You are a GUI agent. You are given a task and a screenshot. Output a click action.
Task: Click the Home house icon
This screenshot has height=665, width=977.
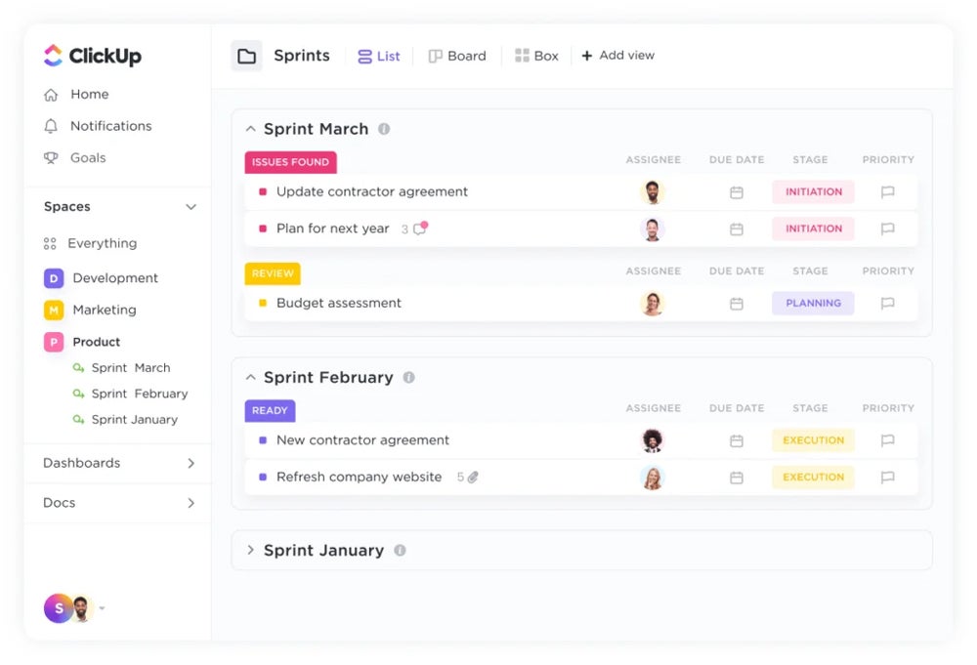point(51,95)
